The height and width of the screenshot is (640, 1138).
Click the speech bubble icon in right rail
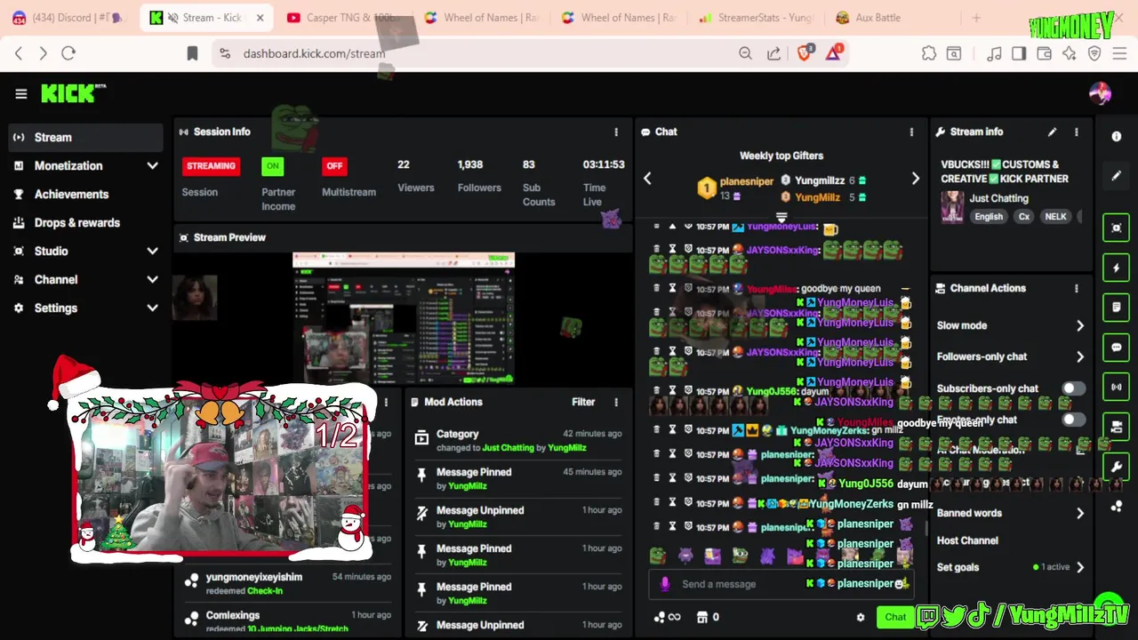[1117, 348]
